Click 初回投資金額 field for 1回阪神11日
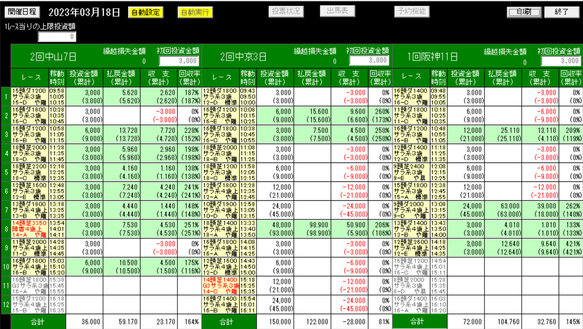Viewport: 583px width, 329px height. (x=561, y=61)
